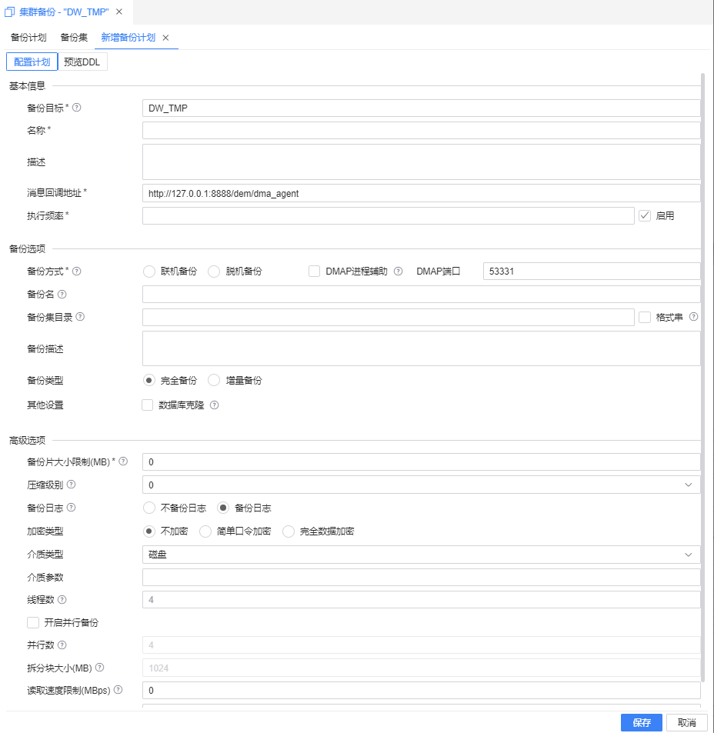Open the 介质类型 dropdown showing 磁盘
This screenshot has width=714, height=733.
pos(422,555)
